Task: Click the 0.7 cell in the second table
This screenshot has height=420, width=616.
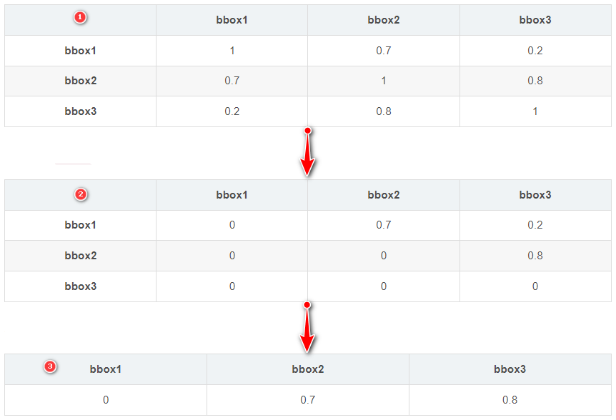Action: tap(384, 225)
